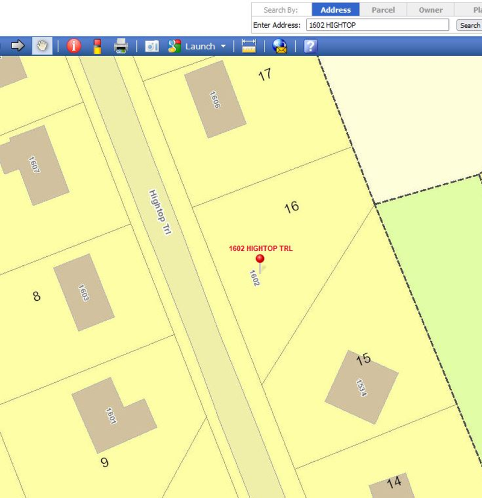This screenshot has width=482, height=498.
Task: Click the building labeled 1603
Action: [84, 292]
